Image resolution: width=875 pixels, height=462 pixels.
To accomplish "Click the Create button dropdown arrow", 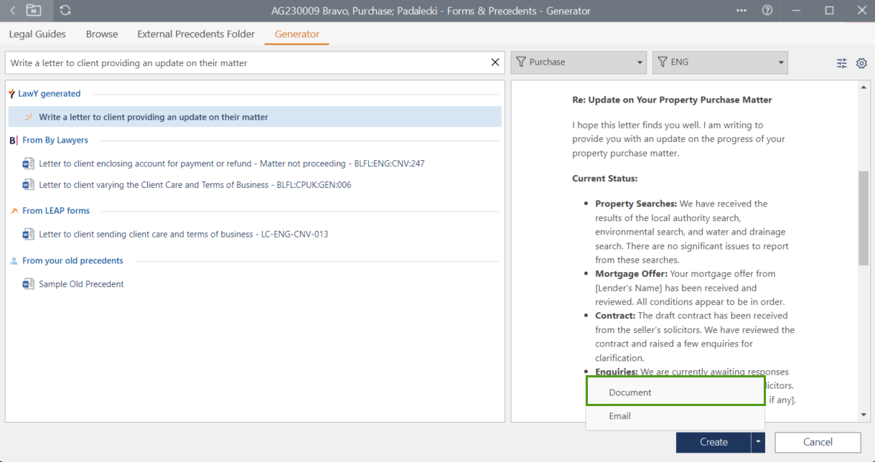I will (x=757, y=443).
